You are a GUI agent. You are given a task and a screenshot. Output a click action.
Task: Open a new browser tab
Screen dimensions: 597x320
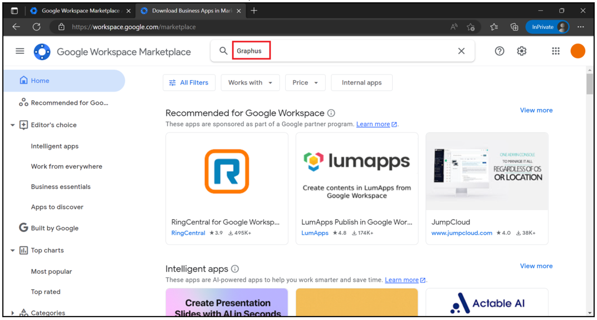[254, 11]
